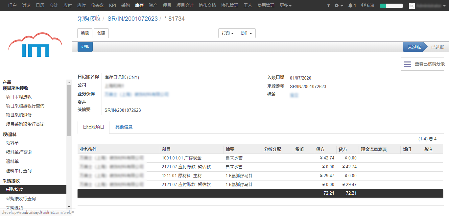Image resolution: width=449 pixels, height=216 pixels.
Task: Switch to the 其他信息 tab
Action: click(124, 127)
